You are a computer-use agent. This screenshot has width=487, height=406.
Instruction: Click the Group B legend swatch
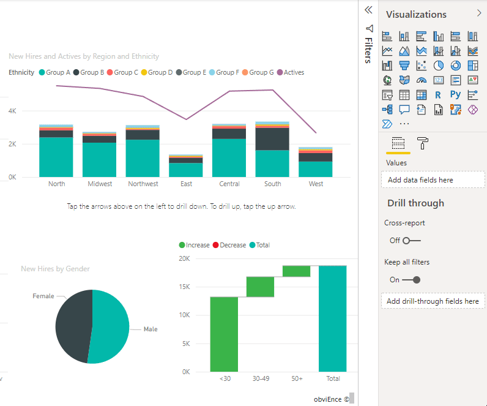point(76,72)
